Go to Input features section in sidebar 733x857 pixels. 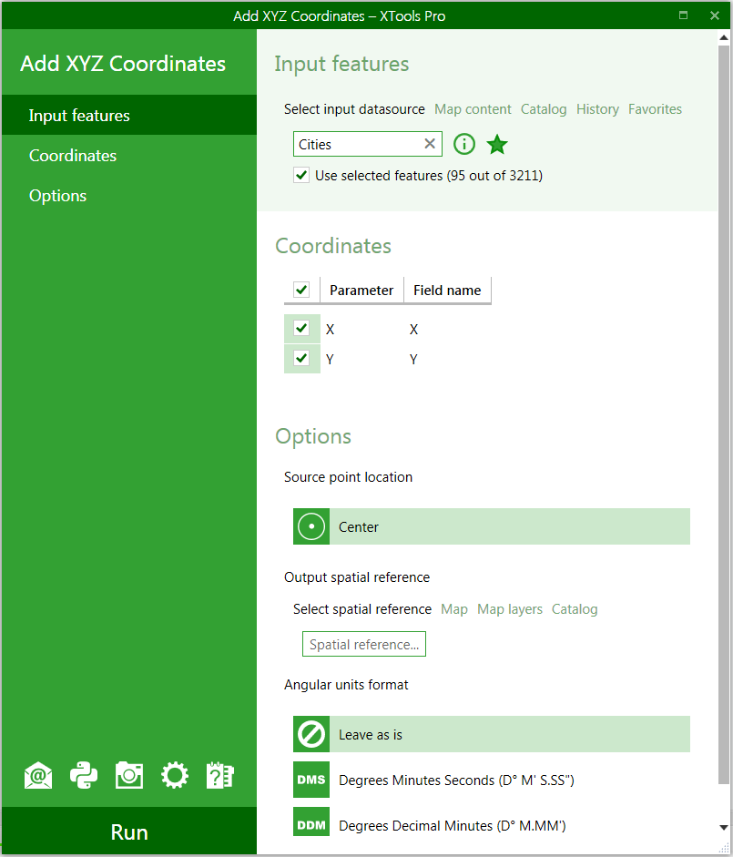[129, 116]
